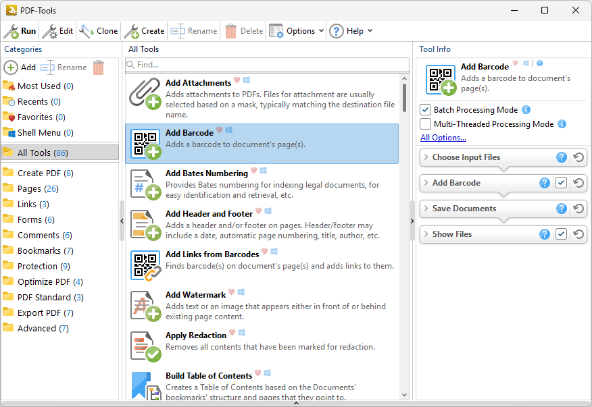592x407 pixels.
Task: Click the Add Watermark tool icon
Action: [145, 306]
